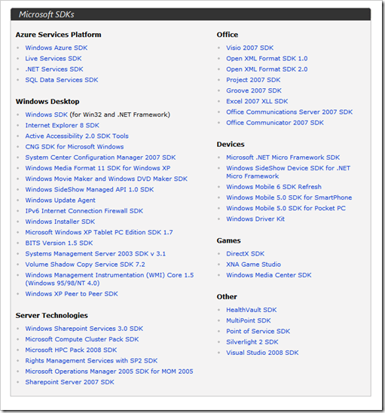This screenshot has width=385, height=413.
Task: Open Windows Media Center SDK
Action: pos(269,275)
